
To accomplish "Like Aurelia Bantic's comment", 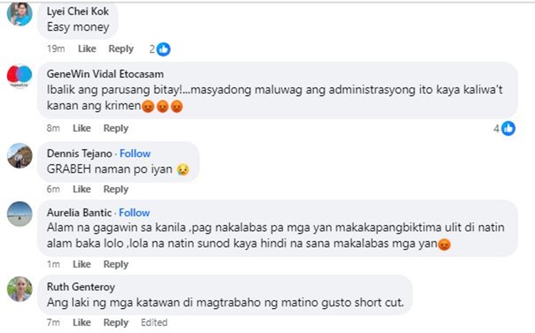I will [x=81, y=264].
